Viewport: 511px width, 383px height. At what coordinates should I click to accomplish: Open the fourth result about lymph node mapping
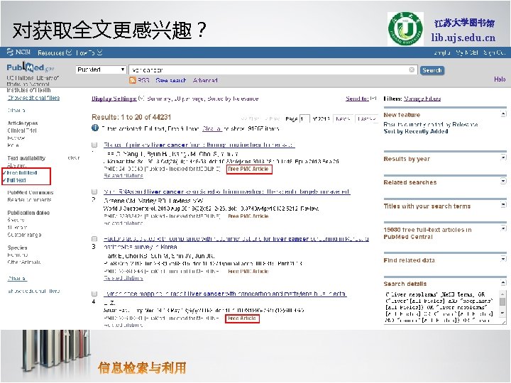pyautogui.click(x=225, y=294)
